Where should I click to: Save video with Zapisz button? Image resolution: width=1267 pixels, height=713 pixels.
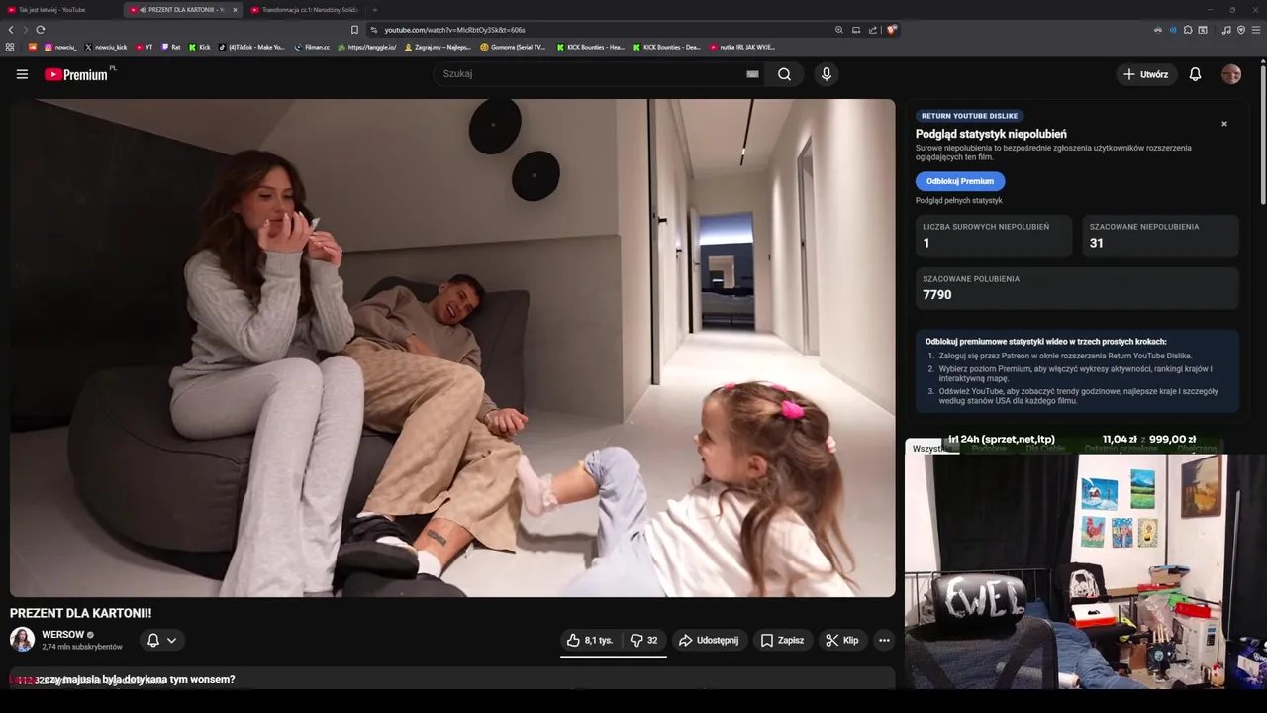782,640
